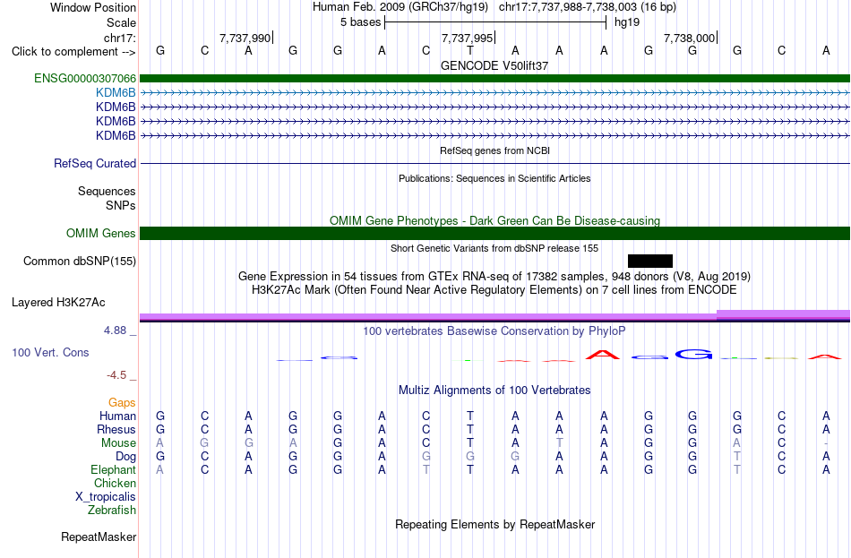Screen dimensions: 851x558
Task: Open the ENSG00000307066 gene label
Action: pyautogui.click(x=85, y=79)
